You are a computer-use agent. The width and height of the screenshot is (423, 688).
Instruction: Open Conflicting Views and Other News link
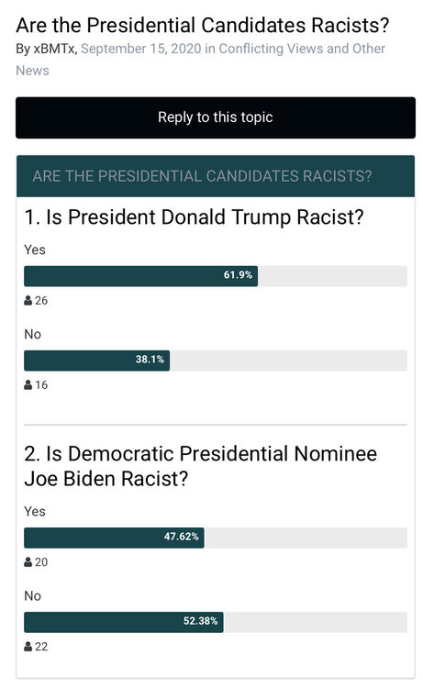(201, 60)
